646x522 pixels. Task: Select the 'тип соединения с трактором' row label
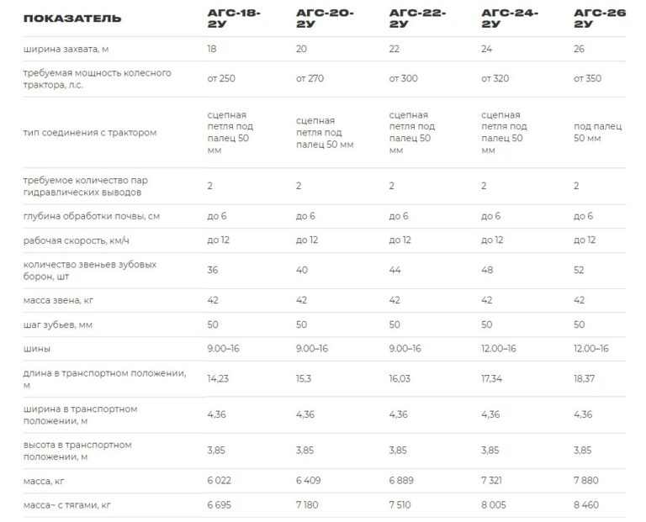(x=89, y=133)
